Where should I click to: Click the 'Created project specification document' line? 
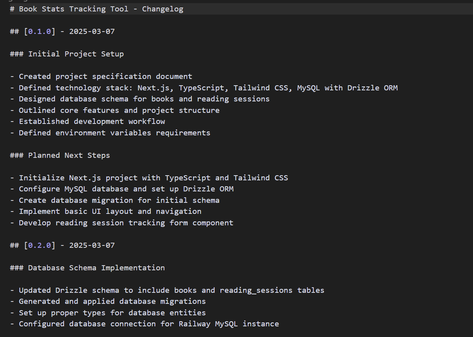click(x=105, y=77)
